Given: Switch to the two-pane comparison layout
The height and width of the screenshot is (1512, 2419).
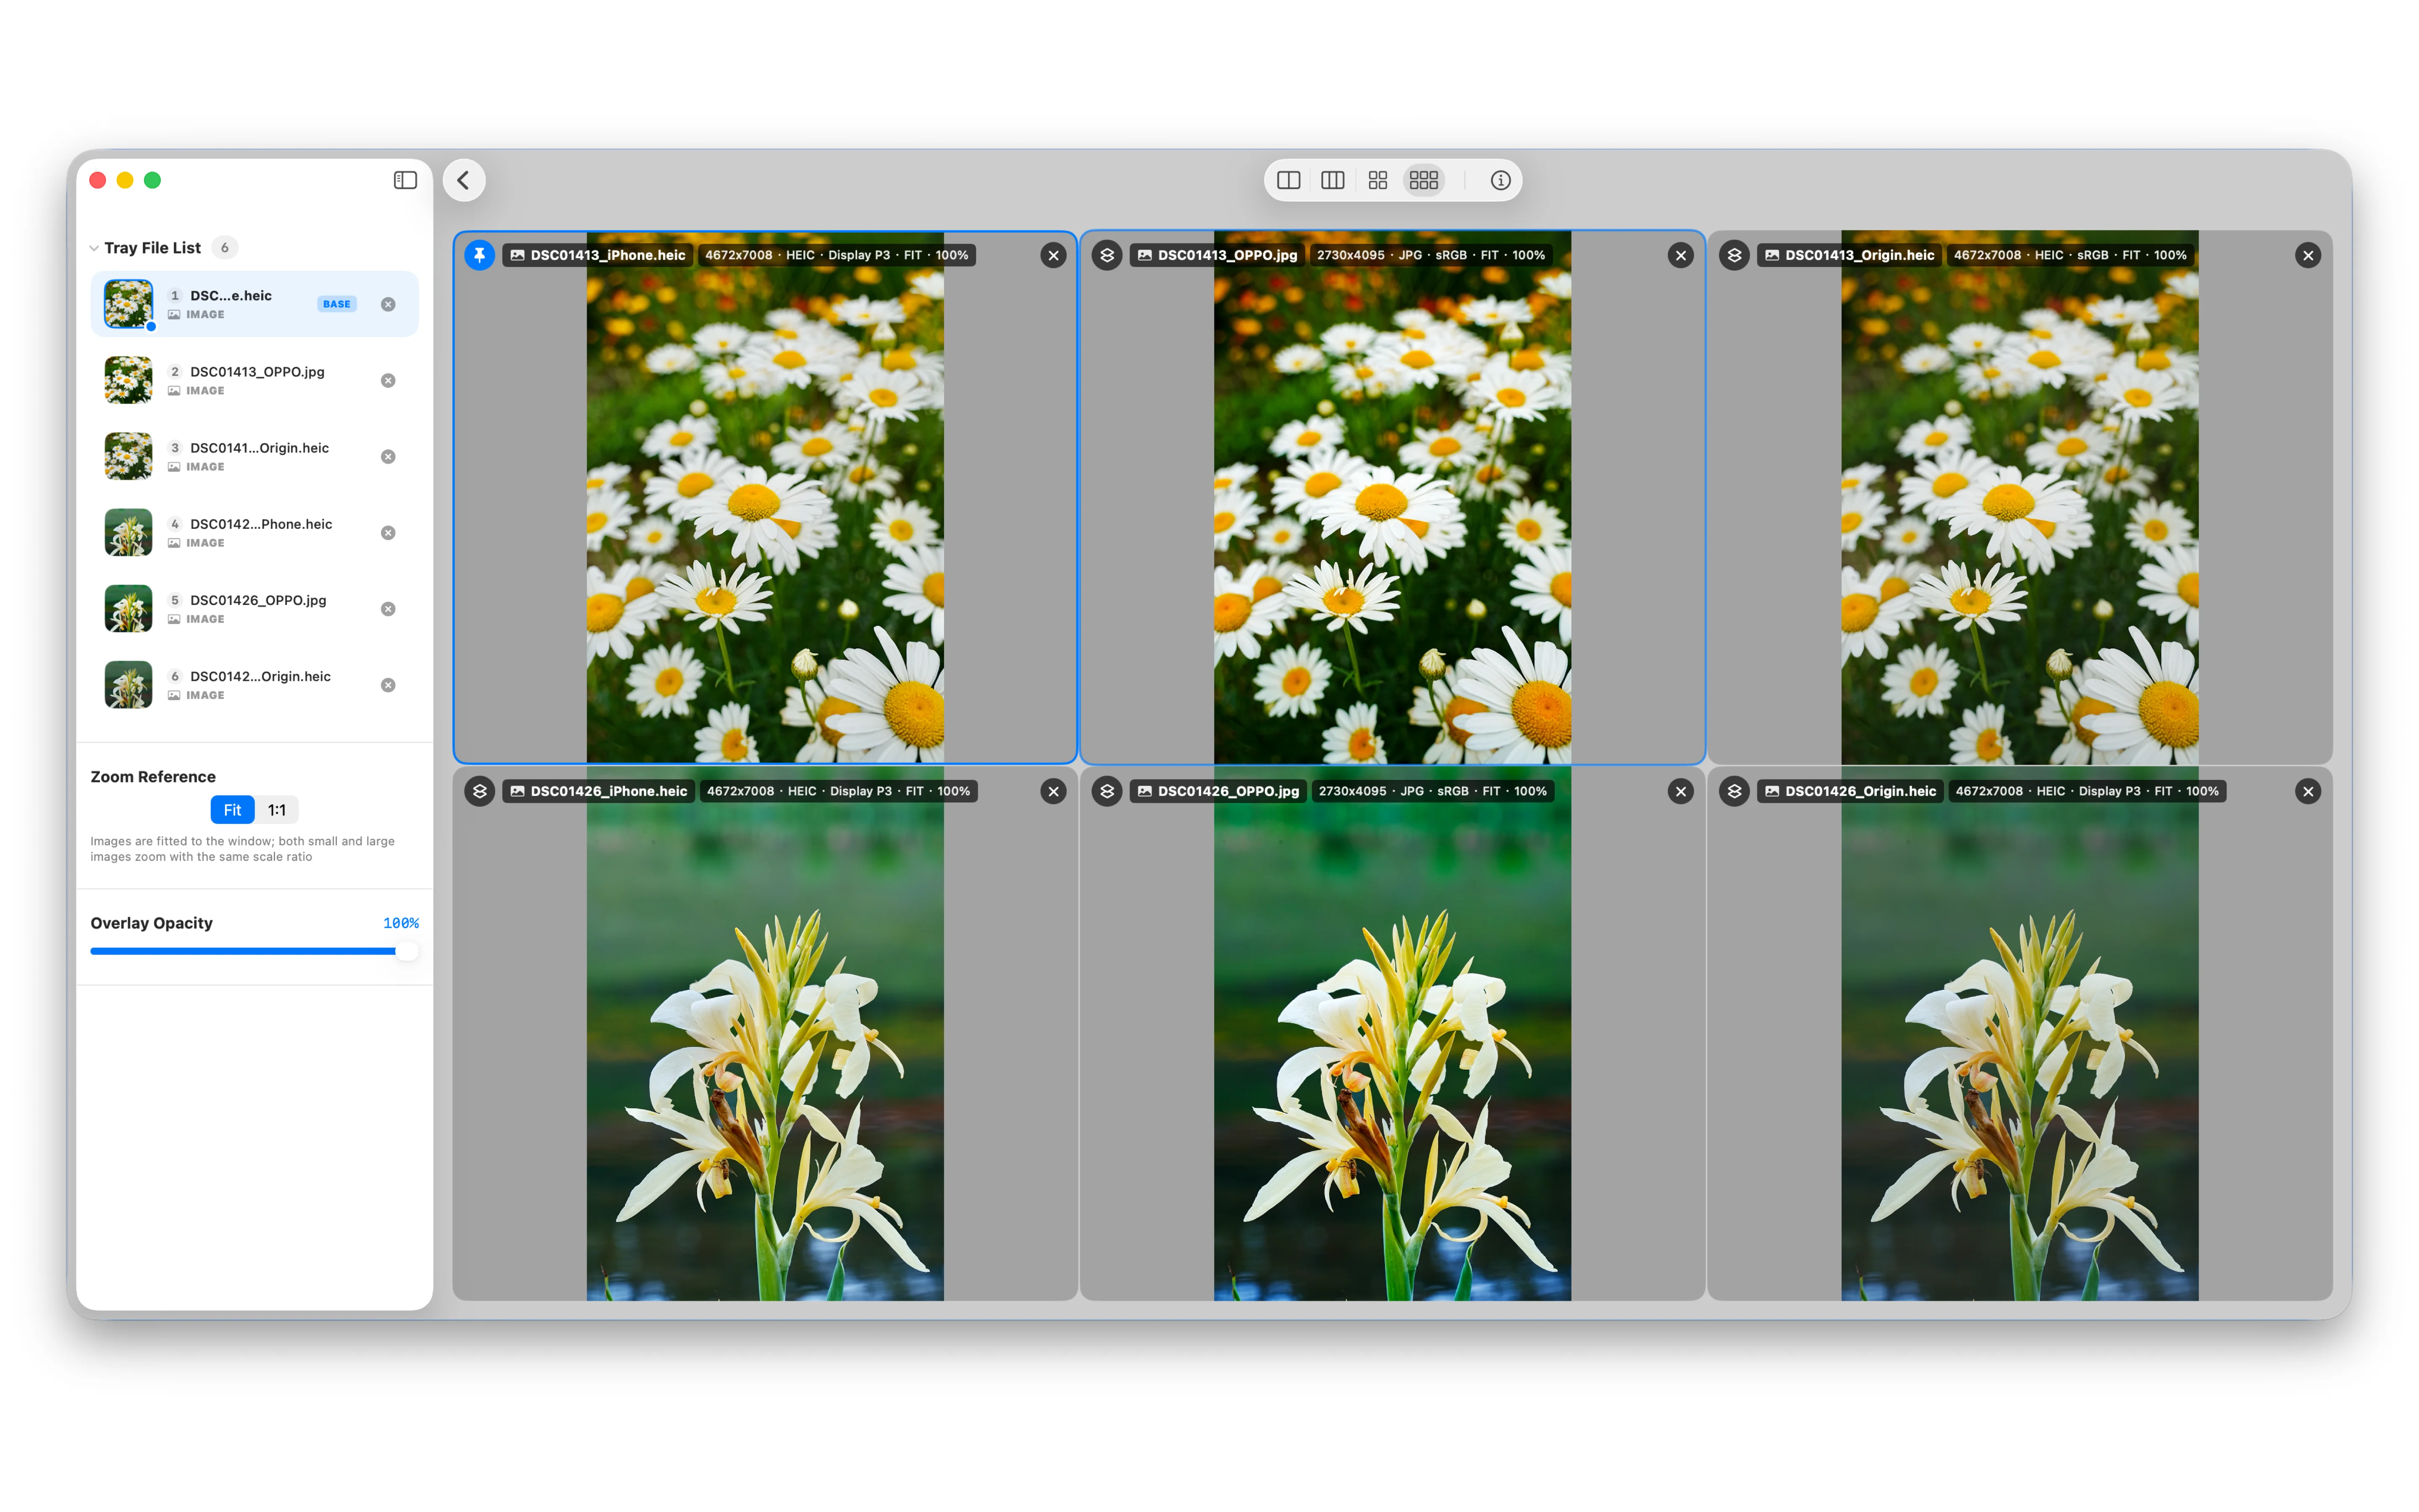Looking at the screenshot, I should tap(1288, 180).
